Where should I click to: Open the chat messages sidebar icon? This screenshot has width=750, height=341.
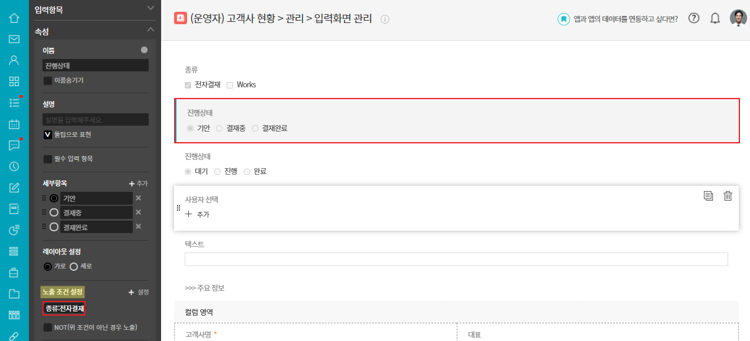(x=14, y=145)
